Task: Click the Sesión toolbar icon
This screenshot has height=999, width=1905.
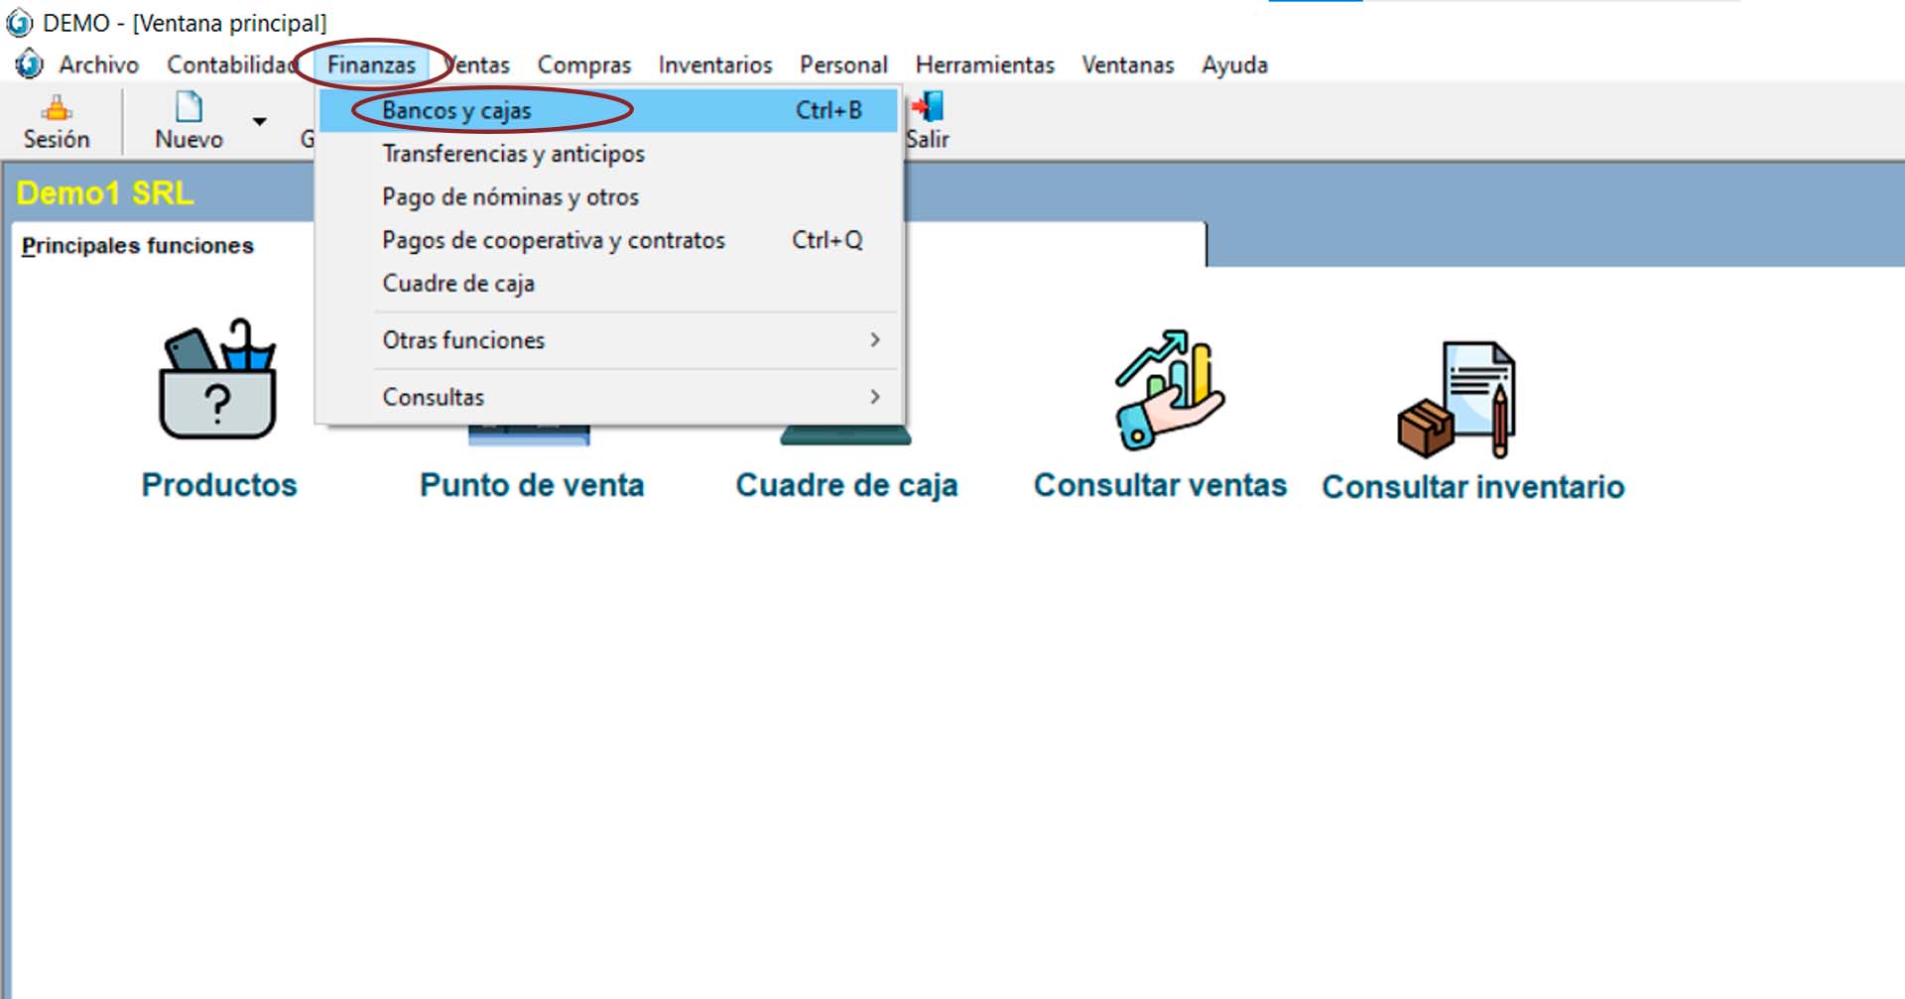Action: pos(57,107)
